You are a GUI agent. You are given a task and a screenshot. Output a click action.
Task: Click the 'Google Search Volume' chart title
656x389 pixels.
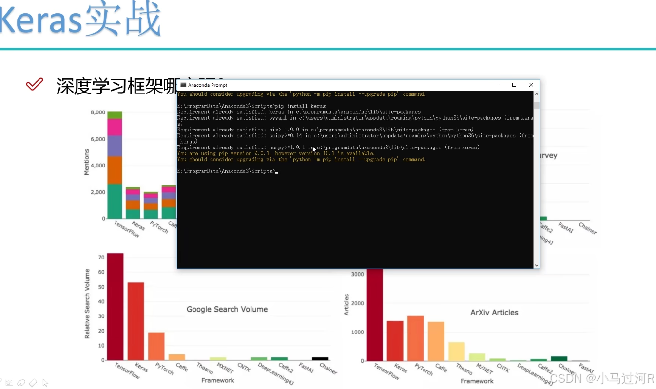tap(227, 309)
